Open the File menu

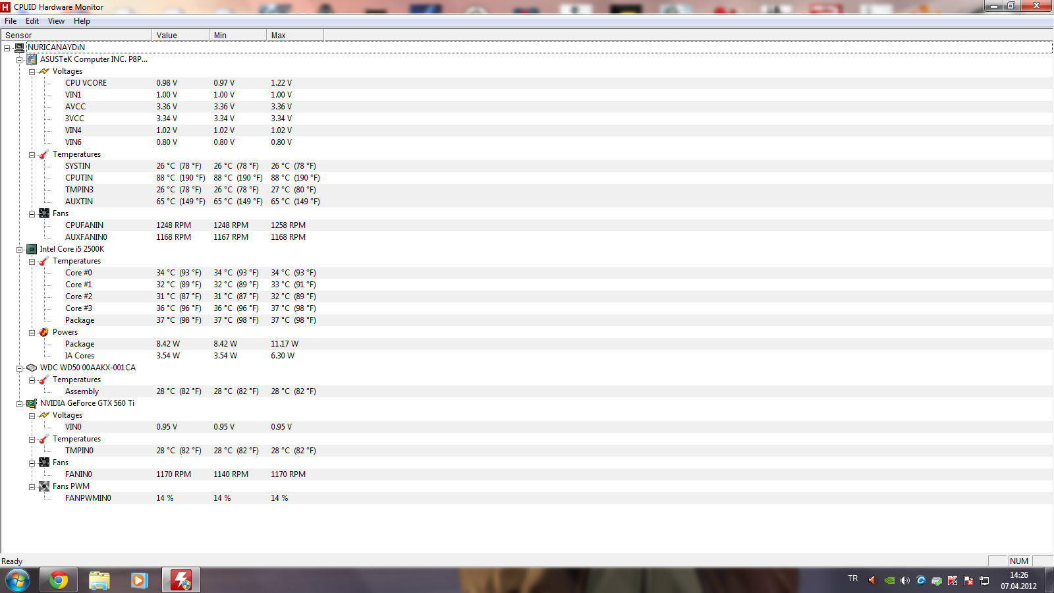click(11, 21)
